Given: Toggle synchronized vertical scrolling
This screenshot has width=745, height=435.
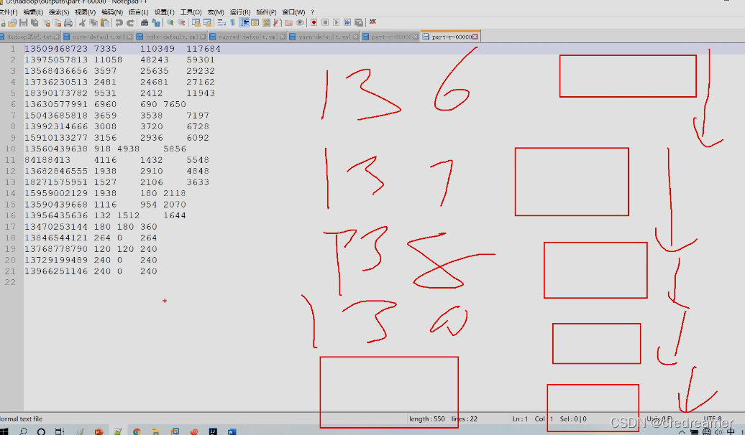Looking at the screenshot, I should coord(196,22).
